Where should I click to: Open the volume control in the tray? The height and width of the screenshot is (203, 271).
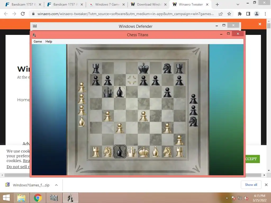[x=246, y=198]
